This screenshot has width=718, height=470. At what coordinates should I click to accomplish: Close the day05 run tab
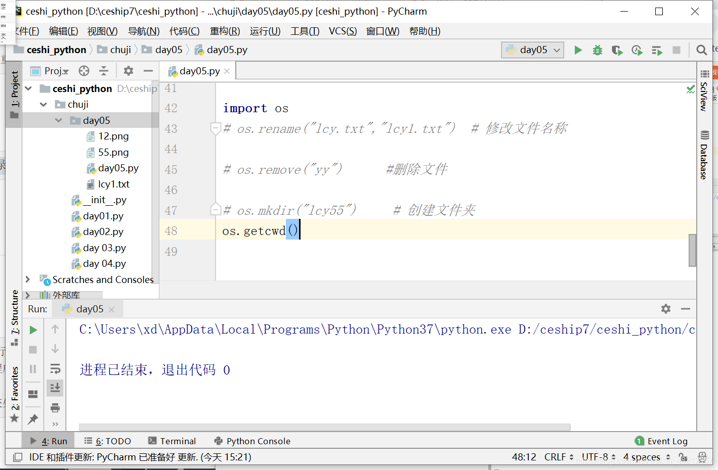coord(111,309)
